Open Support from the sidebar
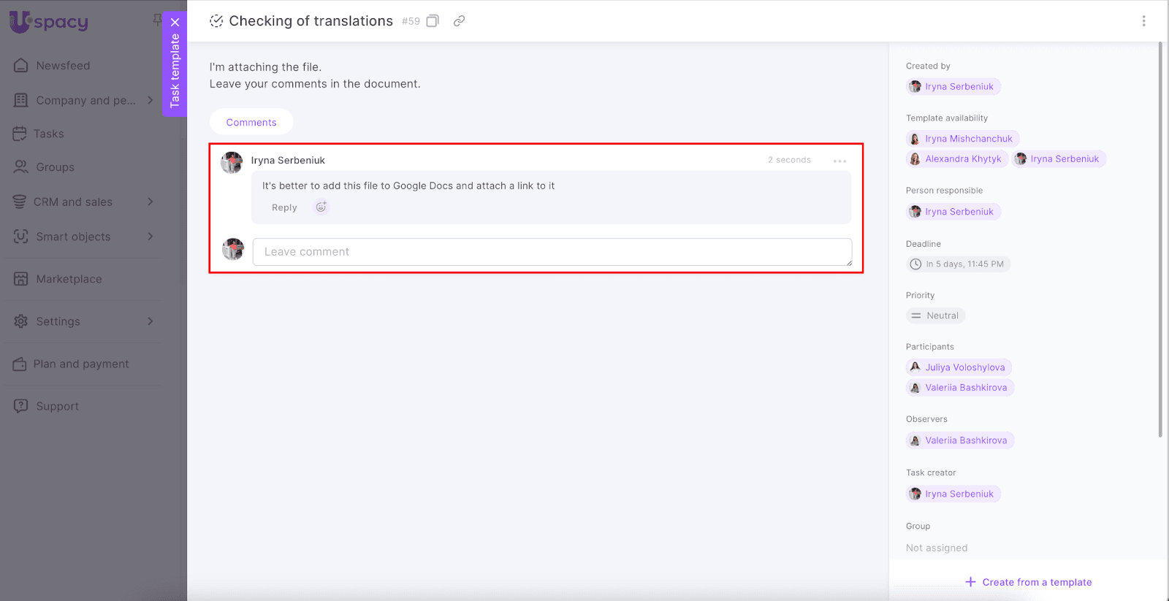The image size is (1169, 601). point(57,406)
